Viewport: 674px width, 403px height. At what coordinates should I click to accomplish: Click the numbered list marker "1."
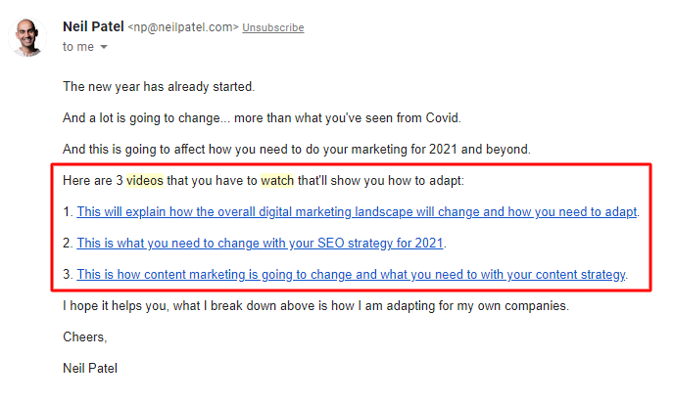68,212
